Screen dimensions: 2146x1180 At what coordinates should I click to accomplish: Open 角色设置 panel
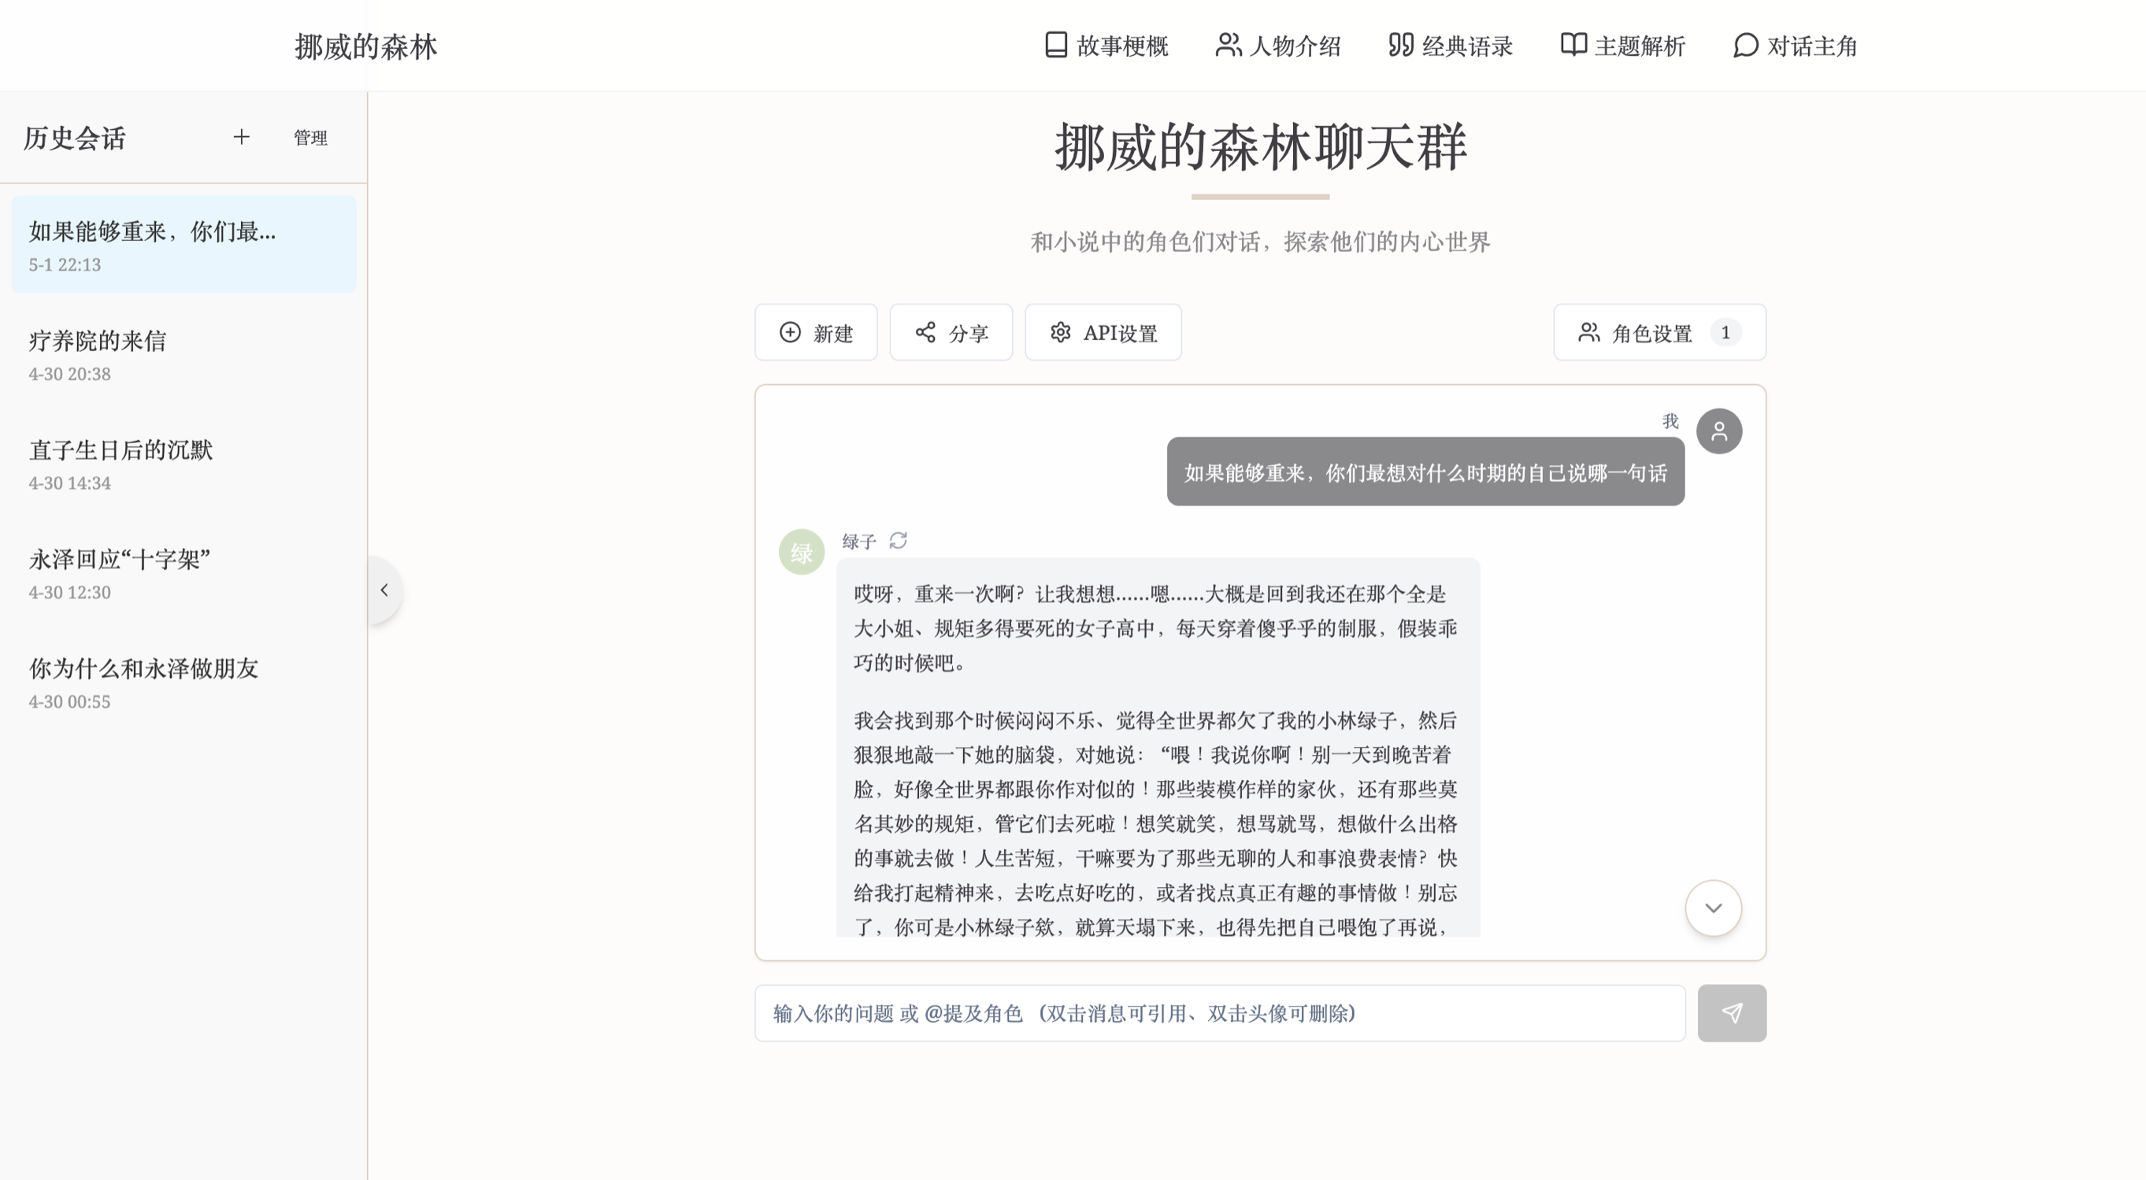[1658, 333]
